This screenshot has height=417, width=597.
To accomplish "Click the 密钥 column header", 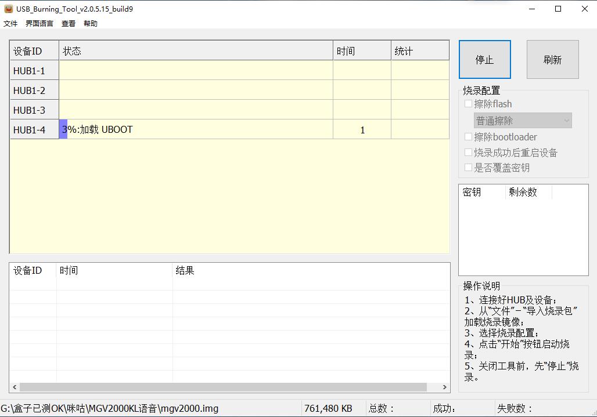I will [481, 193].
